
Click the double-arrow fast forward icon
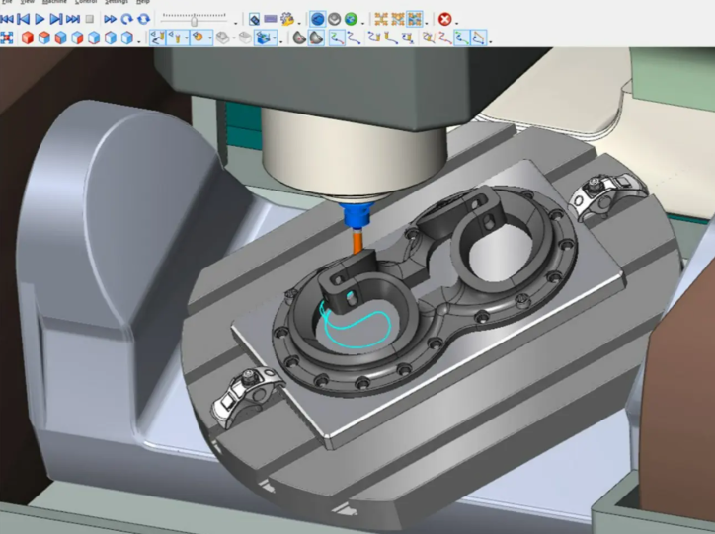[x=110, y=19]
